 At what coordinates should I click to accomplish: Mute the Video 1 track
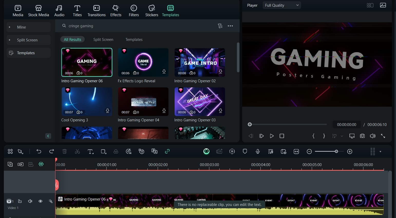30,201
